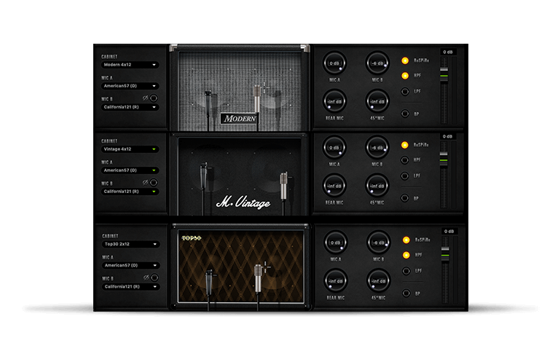Toggle round MIC B button in Modern row
This screenshot has width=558, height=362.
(x=154, y=98)
